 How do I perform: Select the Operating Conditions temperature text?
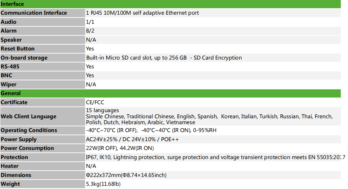pyautogui.click(x=151, y=130)
